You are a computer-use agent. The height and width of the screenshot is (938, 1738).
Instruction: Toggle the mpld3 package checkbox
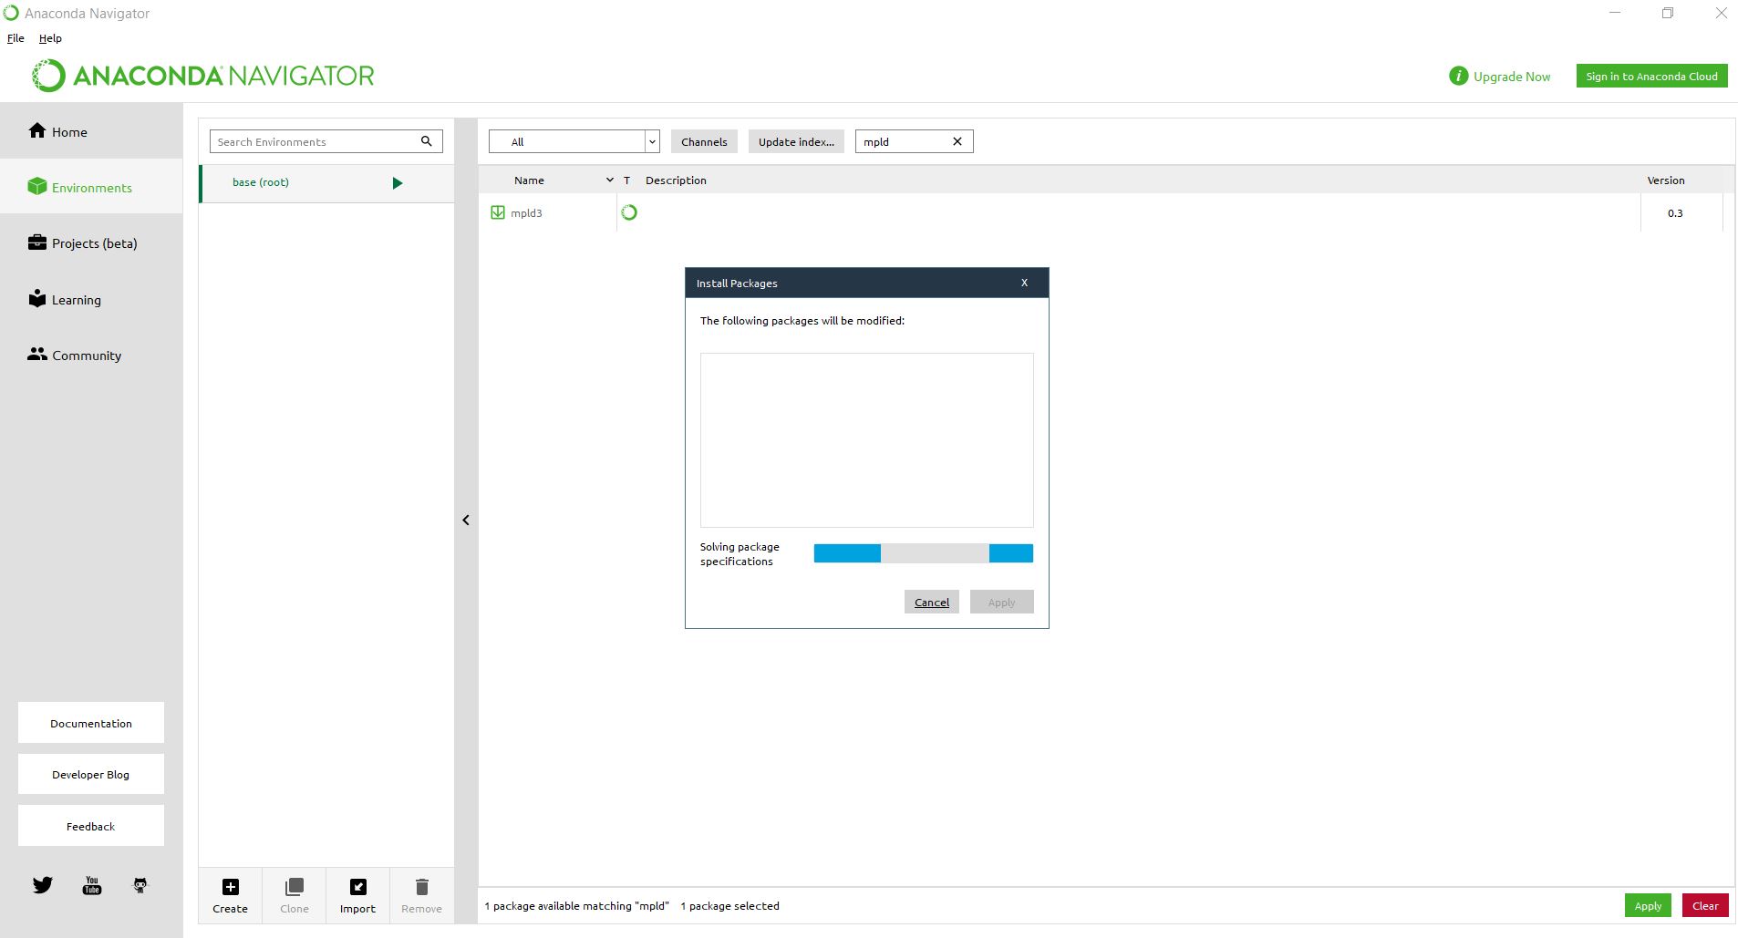498,212
